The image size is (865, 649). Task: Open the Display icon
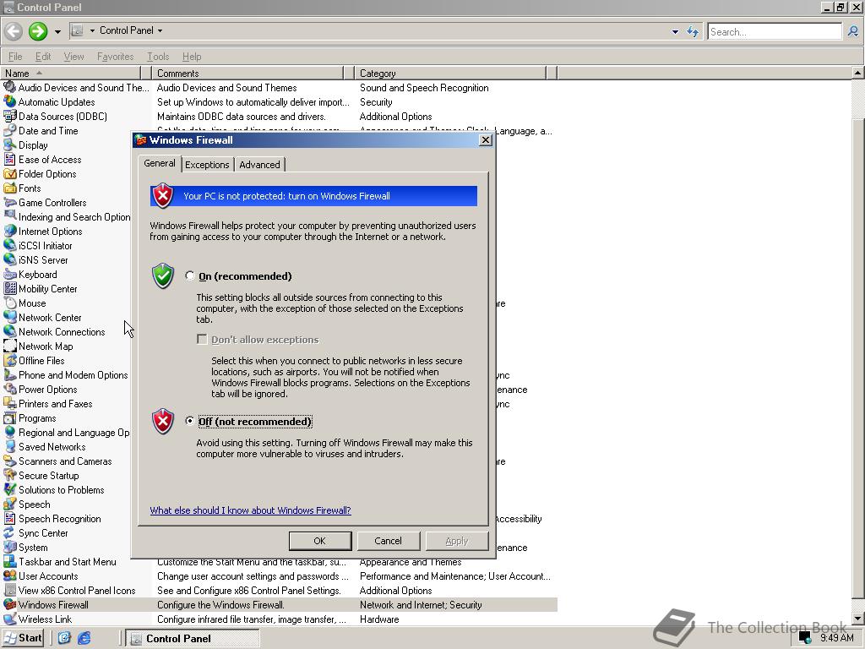9,145
